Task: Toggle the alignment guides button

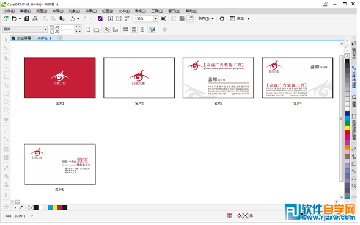Action: click(190, 19)
